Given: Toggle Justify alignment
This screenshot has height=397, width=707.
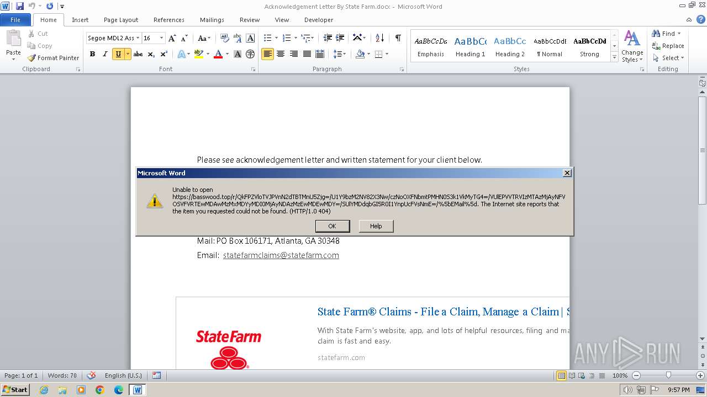Looking at the screenshot, I should pos(307,54).
